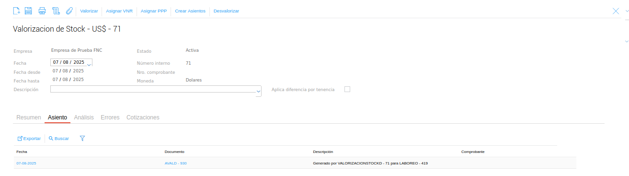Click the Número interno value 71
The height and width of the screenshot is (176, 629).
point(188,63)
